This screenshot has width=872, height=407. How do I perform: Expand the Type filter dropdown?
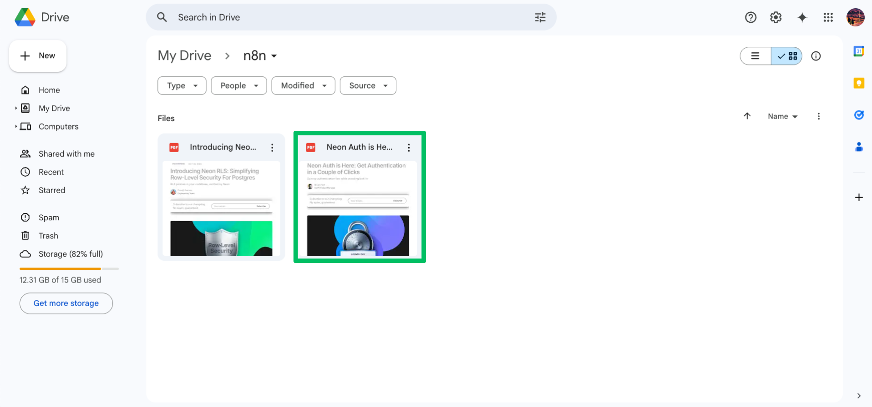click(x=182, y=85)
